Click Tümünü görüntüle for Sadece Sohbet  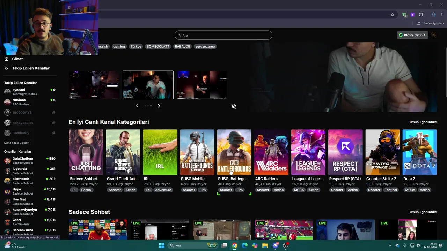[x=422, y=212]
